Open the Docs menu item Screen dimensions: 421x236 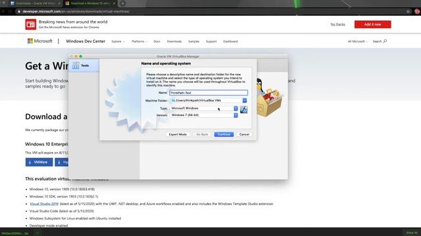[157, 41]
